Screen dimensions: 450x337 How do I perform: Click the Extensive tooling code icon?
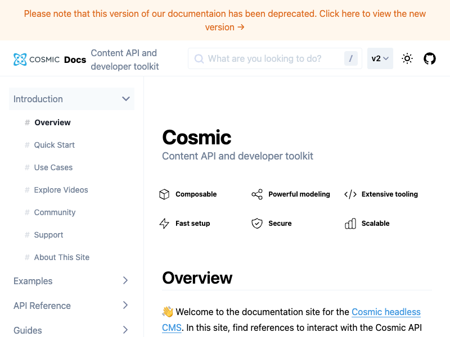click(350, 194)
